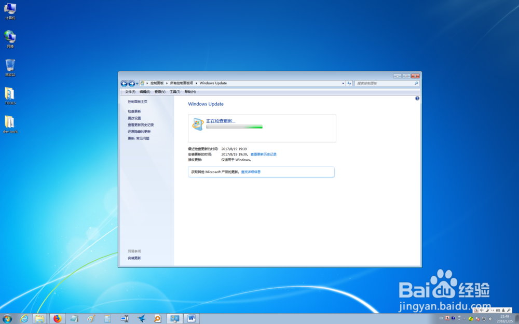
Task: Open the Calculator icon in taskbar
Action: (x=107, y=319)
